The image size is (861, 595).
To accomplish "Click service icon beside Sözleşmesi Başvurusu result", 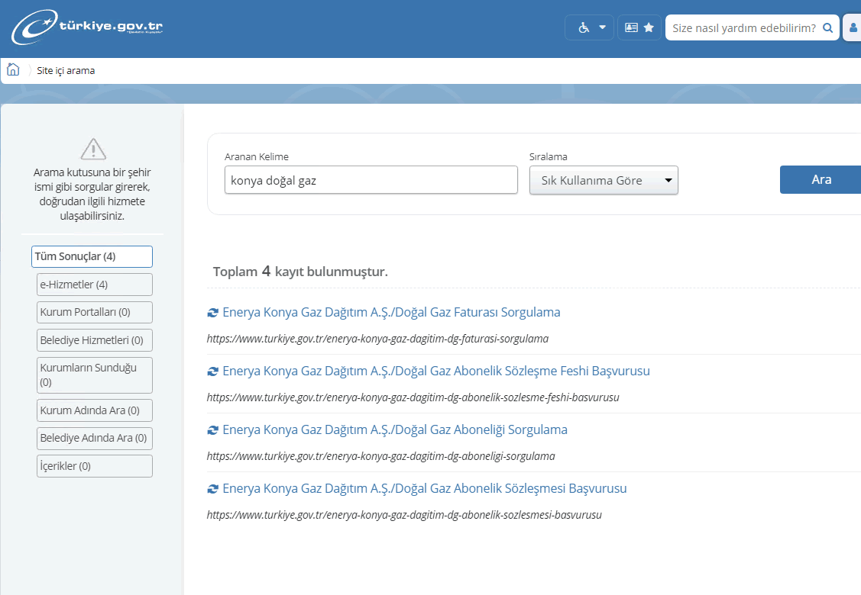I will pos(212,489).
